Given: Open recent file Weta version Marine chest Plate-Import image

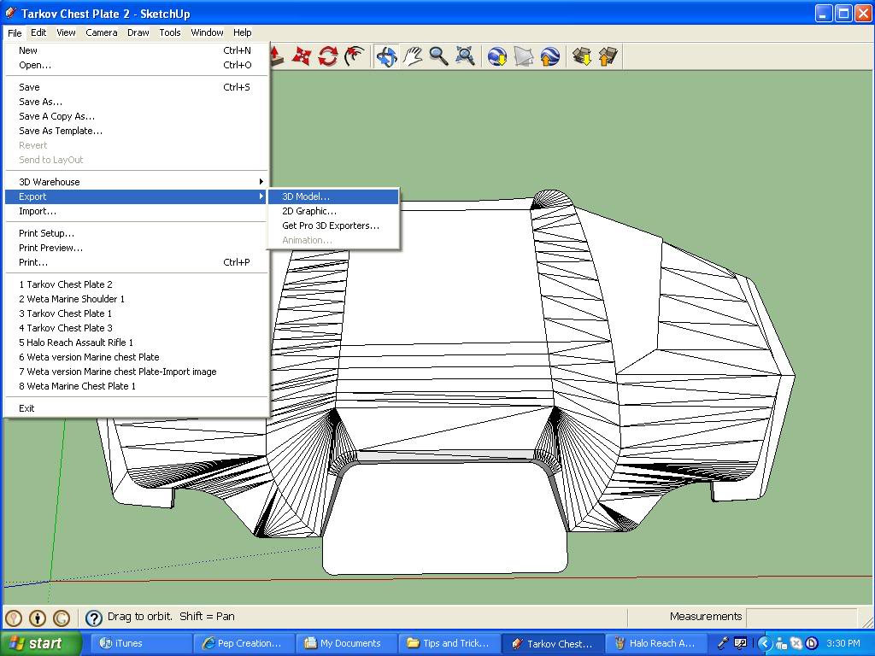Looking at the screenshot, I should pos(136,372).
